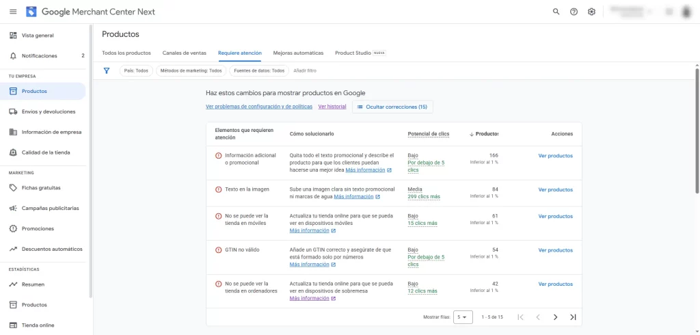The image size is (700, 335).
Task: Open the Product Studio tab
Action: click(x=360, y=53)
